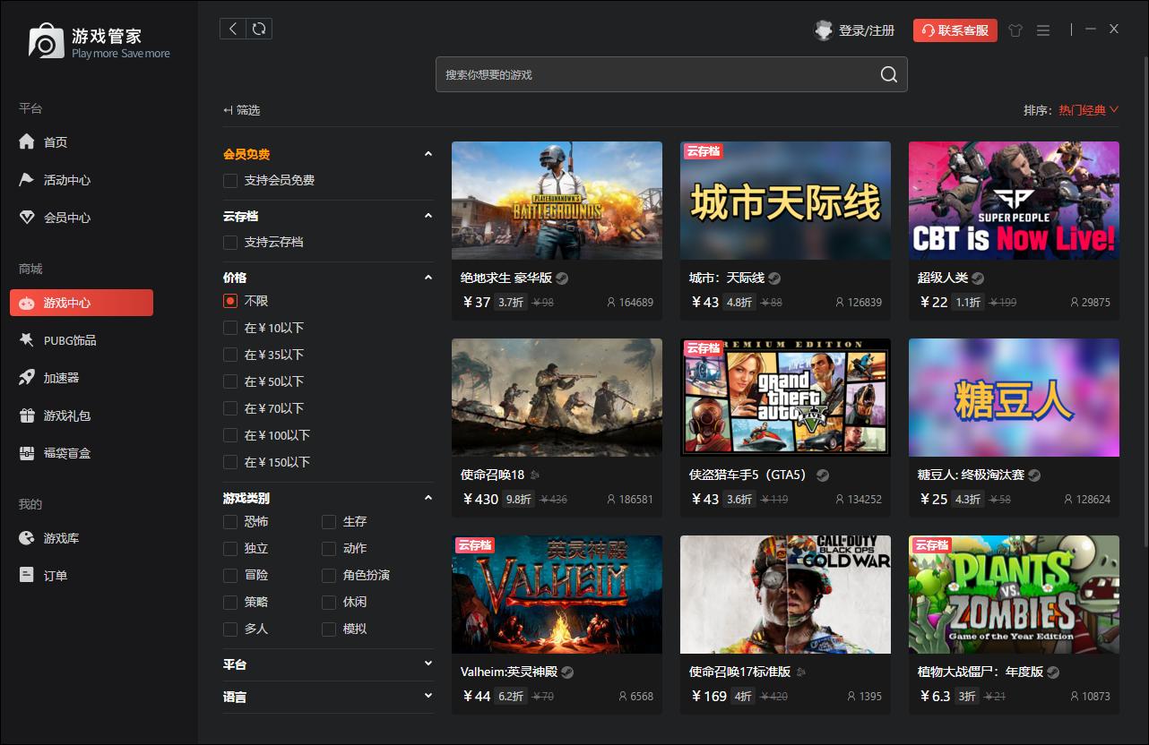Open the 热门经典 sort dropdown

[1088, 110]
